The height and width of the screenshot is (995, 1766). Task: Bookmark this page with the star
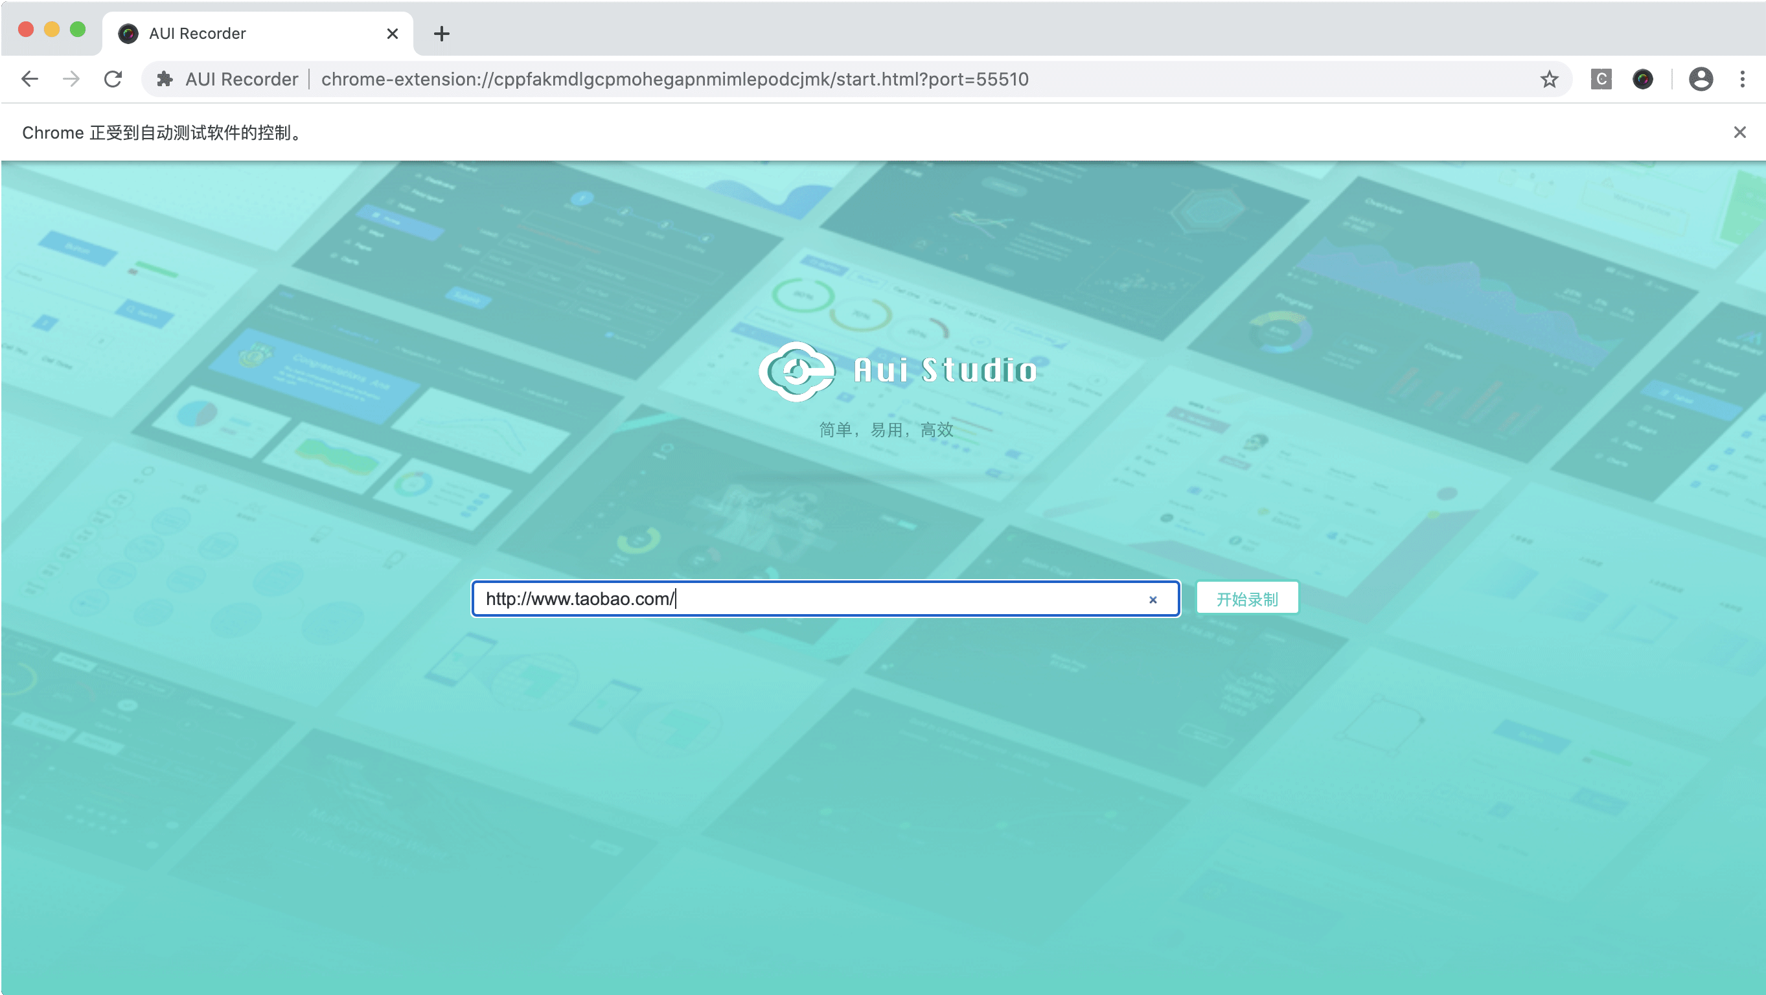(1549, 80)
